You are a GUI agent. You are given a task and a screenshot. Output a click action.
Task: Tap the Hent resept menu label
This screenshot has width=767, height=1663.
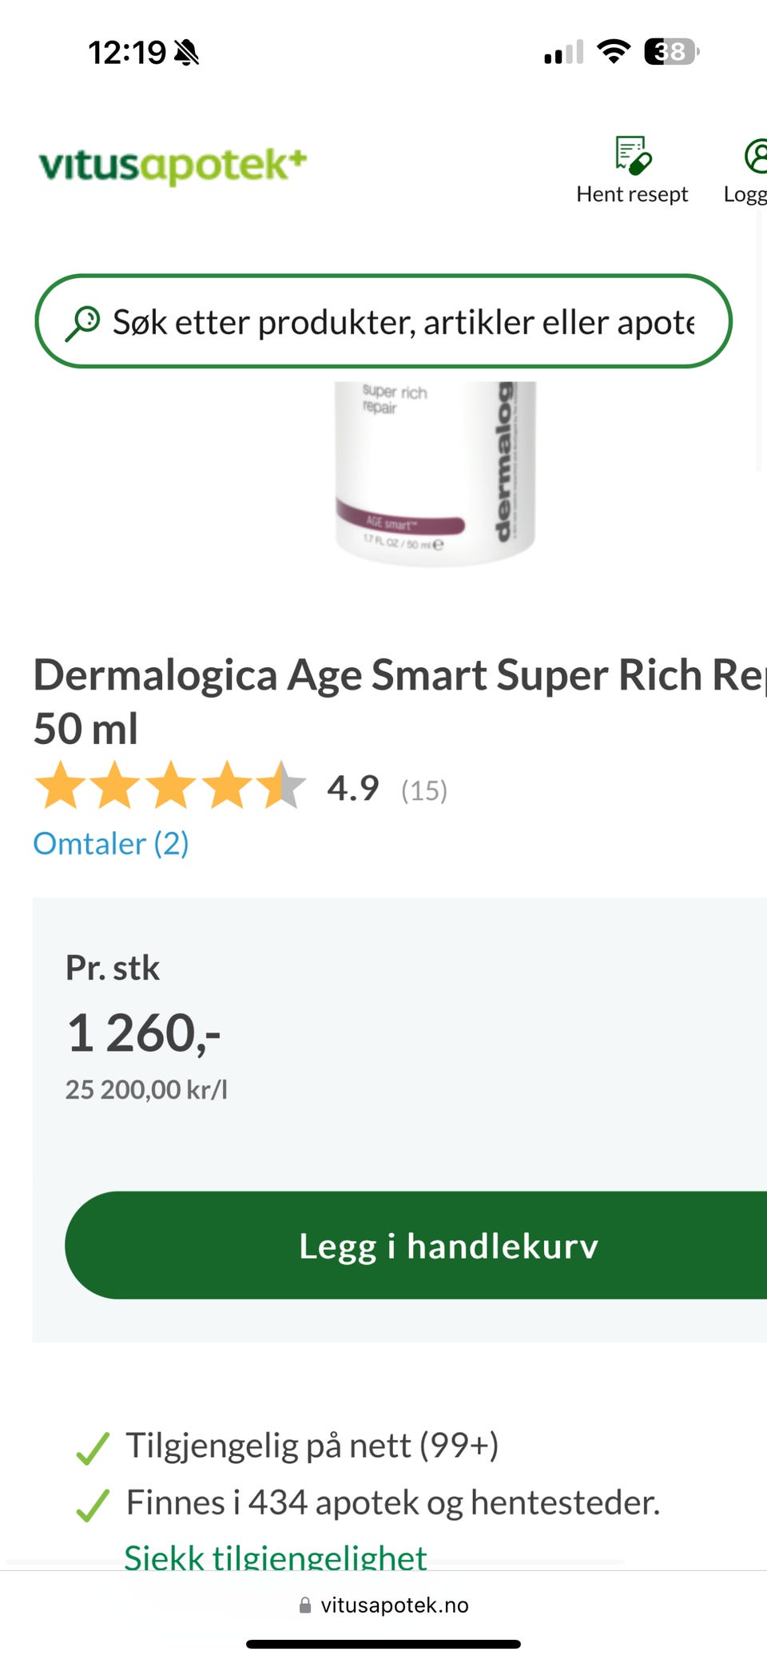click(x=632, y=194)
